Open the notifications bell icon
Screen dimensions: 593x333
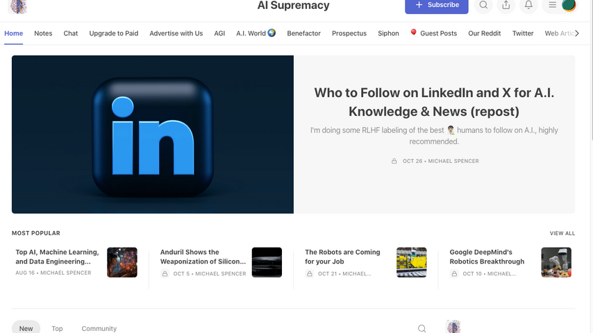[528, 6]
